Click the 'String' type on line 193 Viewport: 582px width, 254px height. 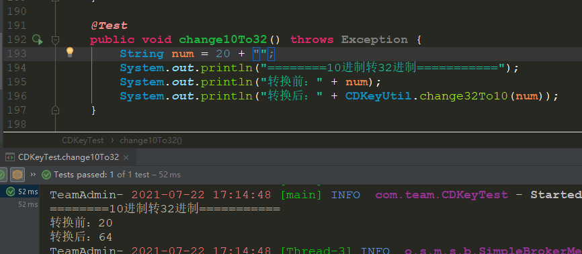point(142,54)
